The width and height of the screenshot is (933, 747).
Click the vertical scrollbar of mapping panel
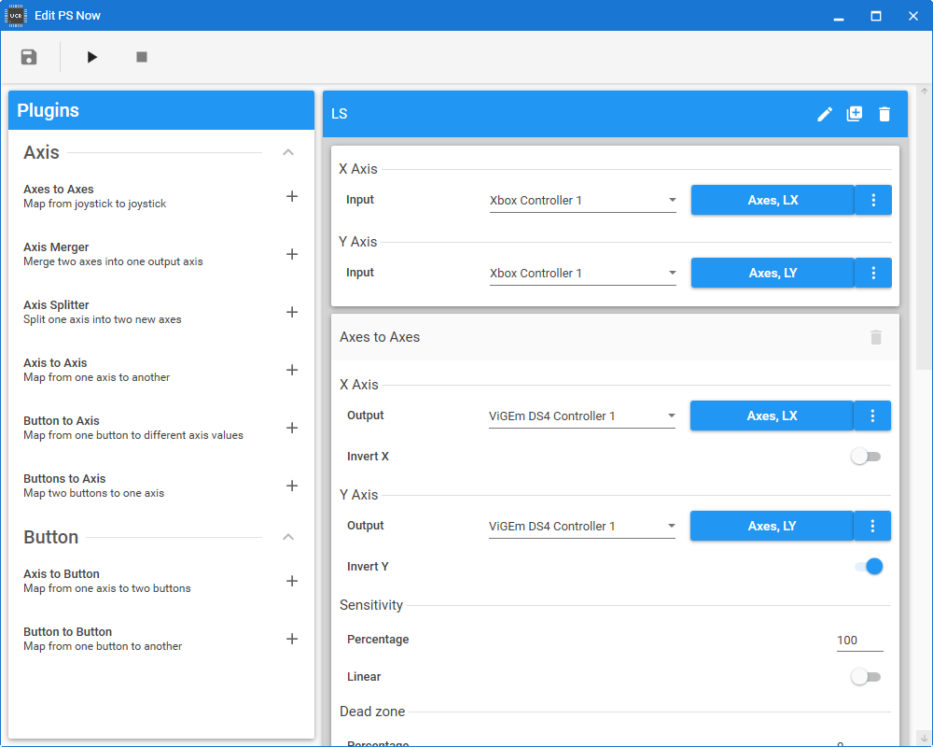(x=924, y=233)
